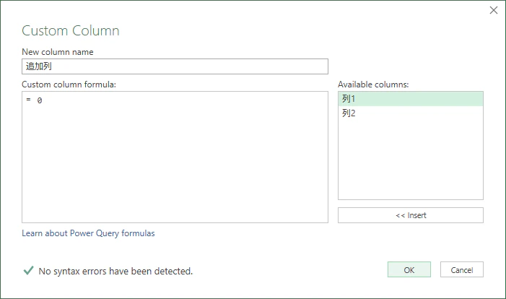Viewport: 506px width, 299px height.
Task: Click the Custom column formula label
Action: (69, 84)
